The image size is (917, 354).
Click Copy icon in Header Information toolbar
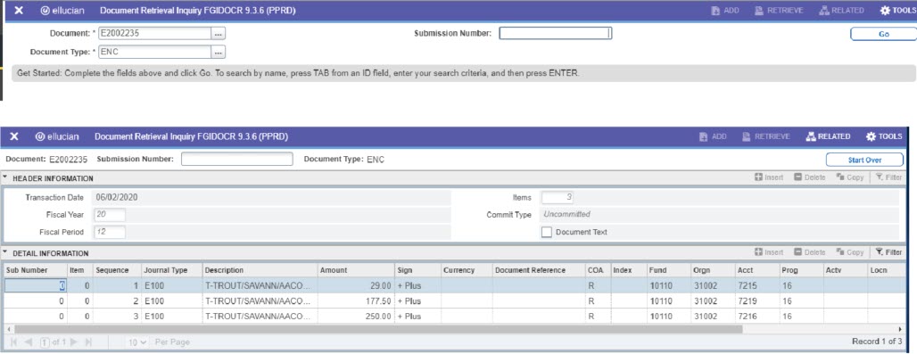click(850, 177)
